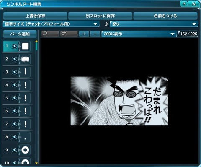The image size is (201, 167).
Task: Click layer list scroll down arrow
Action: 36,163
